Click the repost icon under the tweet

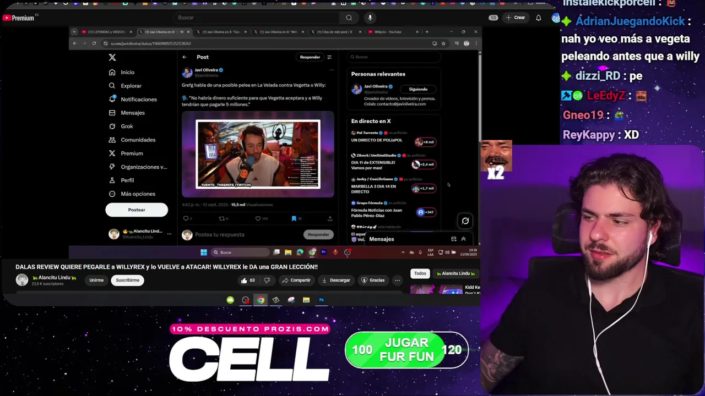coord(221,218)
